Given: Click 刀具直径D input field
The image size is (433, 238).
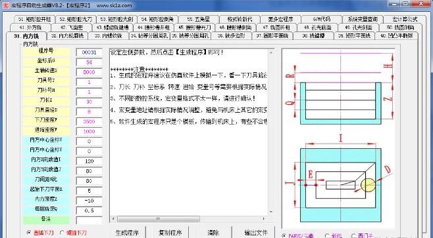Looking at the screenshot, I should (89, 111).
